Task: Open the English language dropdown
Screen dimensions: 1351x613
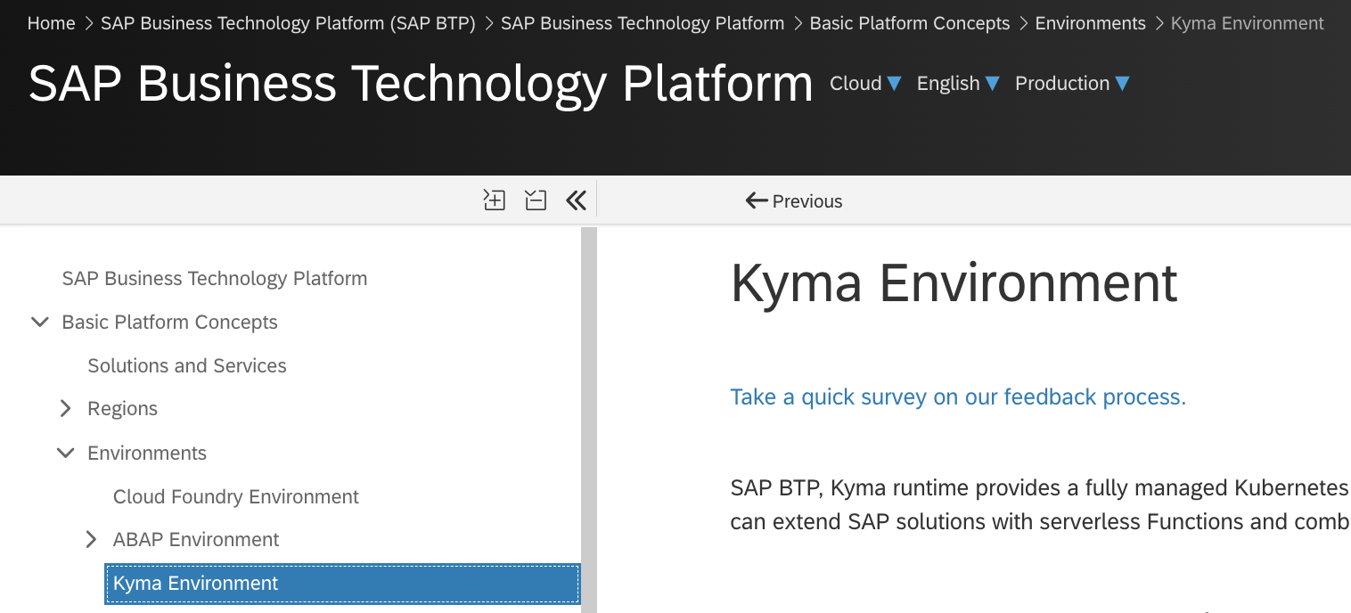Action: tap(959, 84)
